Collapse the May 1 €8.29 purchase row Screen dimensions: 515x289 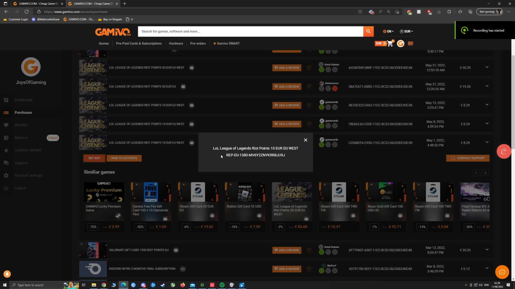487,142
